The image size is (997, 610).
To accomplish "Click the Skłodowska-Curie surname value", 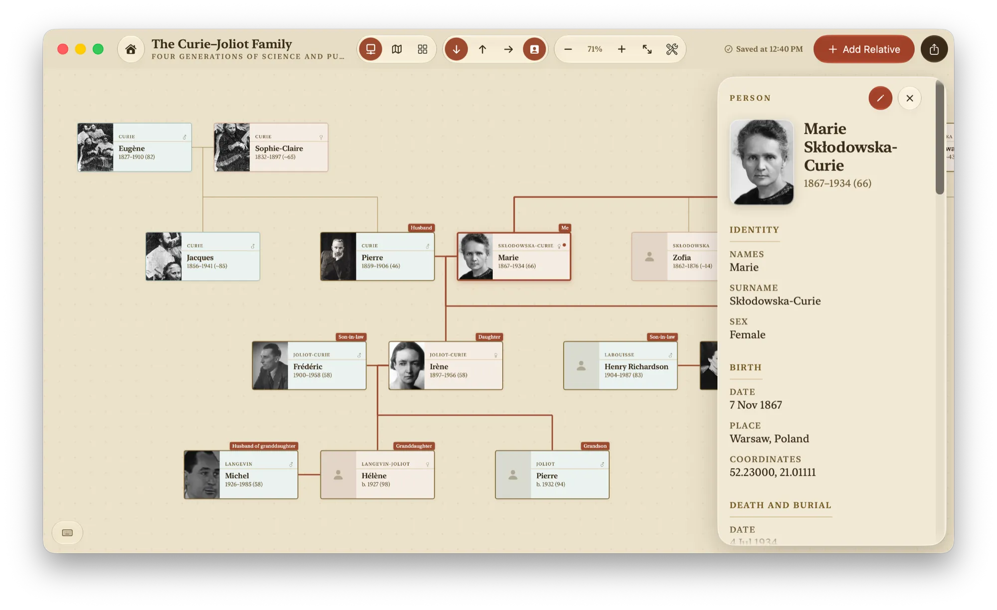I will (x=775, y=301).
